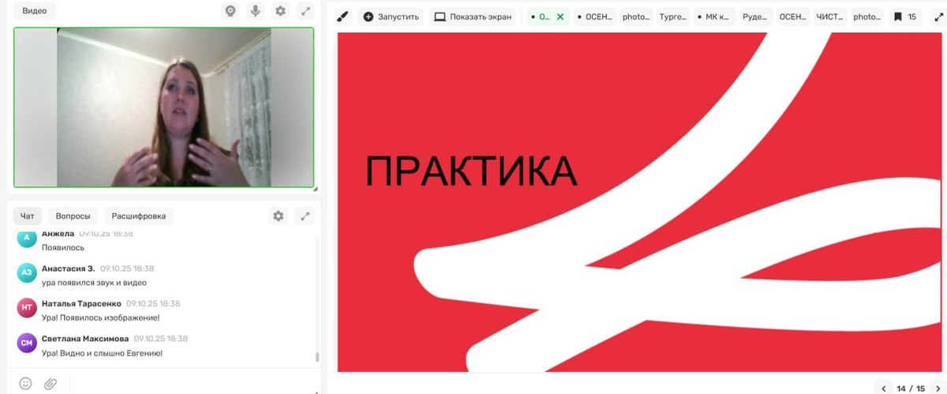Image resolution: width=947 pixels, height=394 pixels.
Task: Open the bookmark list showing 15
Action: 904,17
